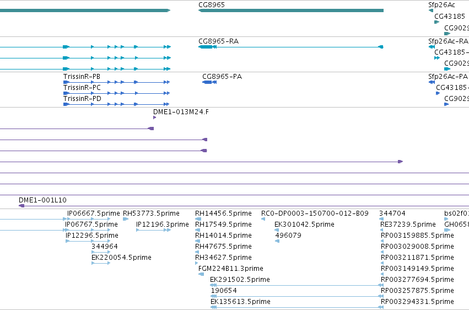
Task: Select the CG8965-PA protein label
Action: [x=222, y=77]
